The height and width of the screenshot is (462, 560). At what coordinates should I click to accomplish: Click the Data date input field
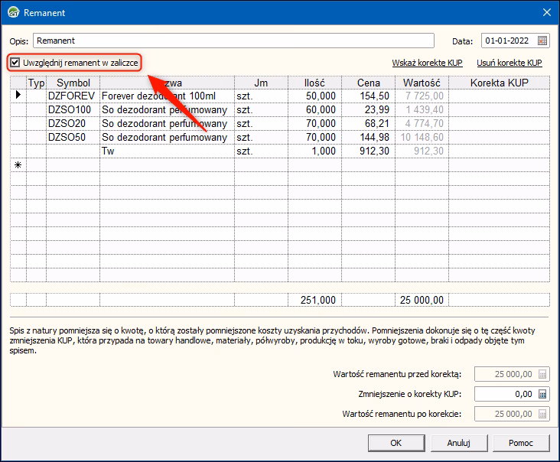(508, 41)
